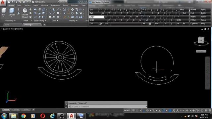Open Chrome from the taskbar

click(24, 116)
